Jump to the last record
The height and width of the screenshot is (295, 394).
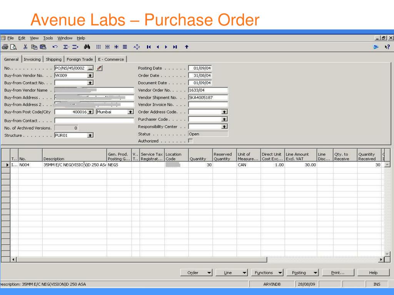175,47
